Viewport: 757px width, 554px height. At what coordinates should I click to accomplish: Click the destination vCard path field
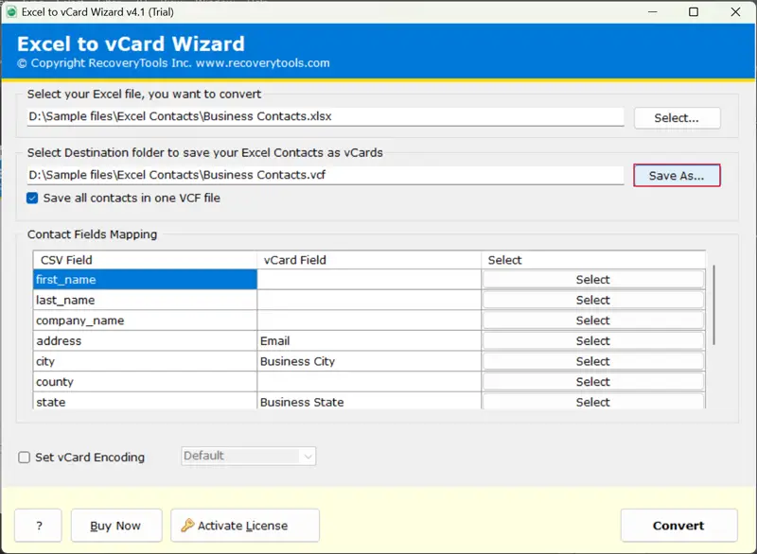coord(326,175)
